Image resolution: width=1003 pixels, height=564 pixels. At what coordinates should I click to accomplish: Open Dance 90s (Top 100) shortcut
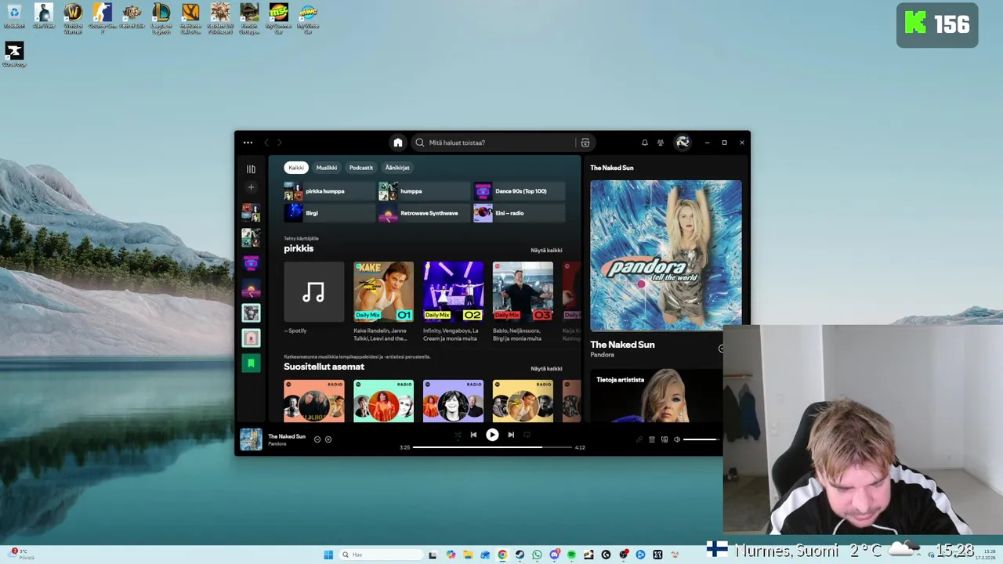(x=520, y=191)
